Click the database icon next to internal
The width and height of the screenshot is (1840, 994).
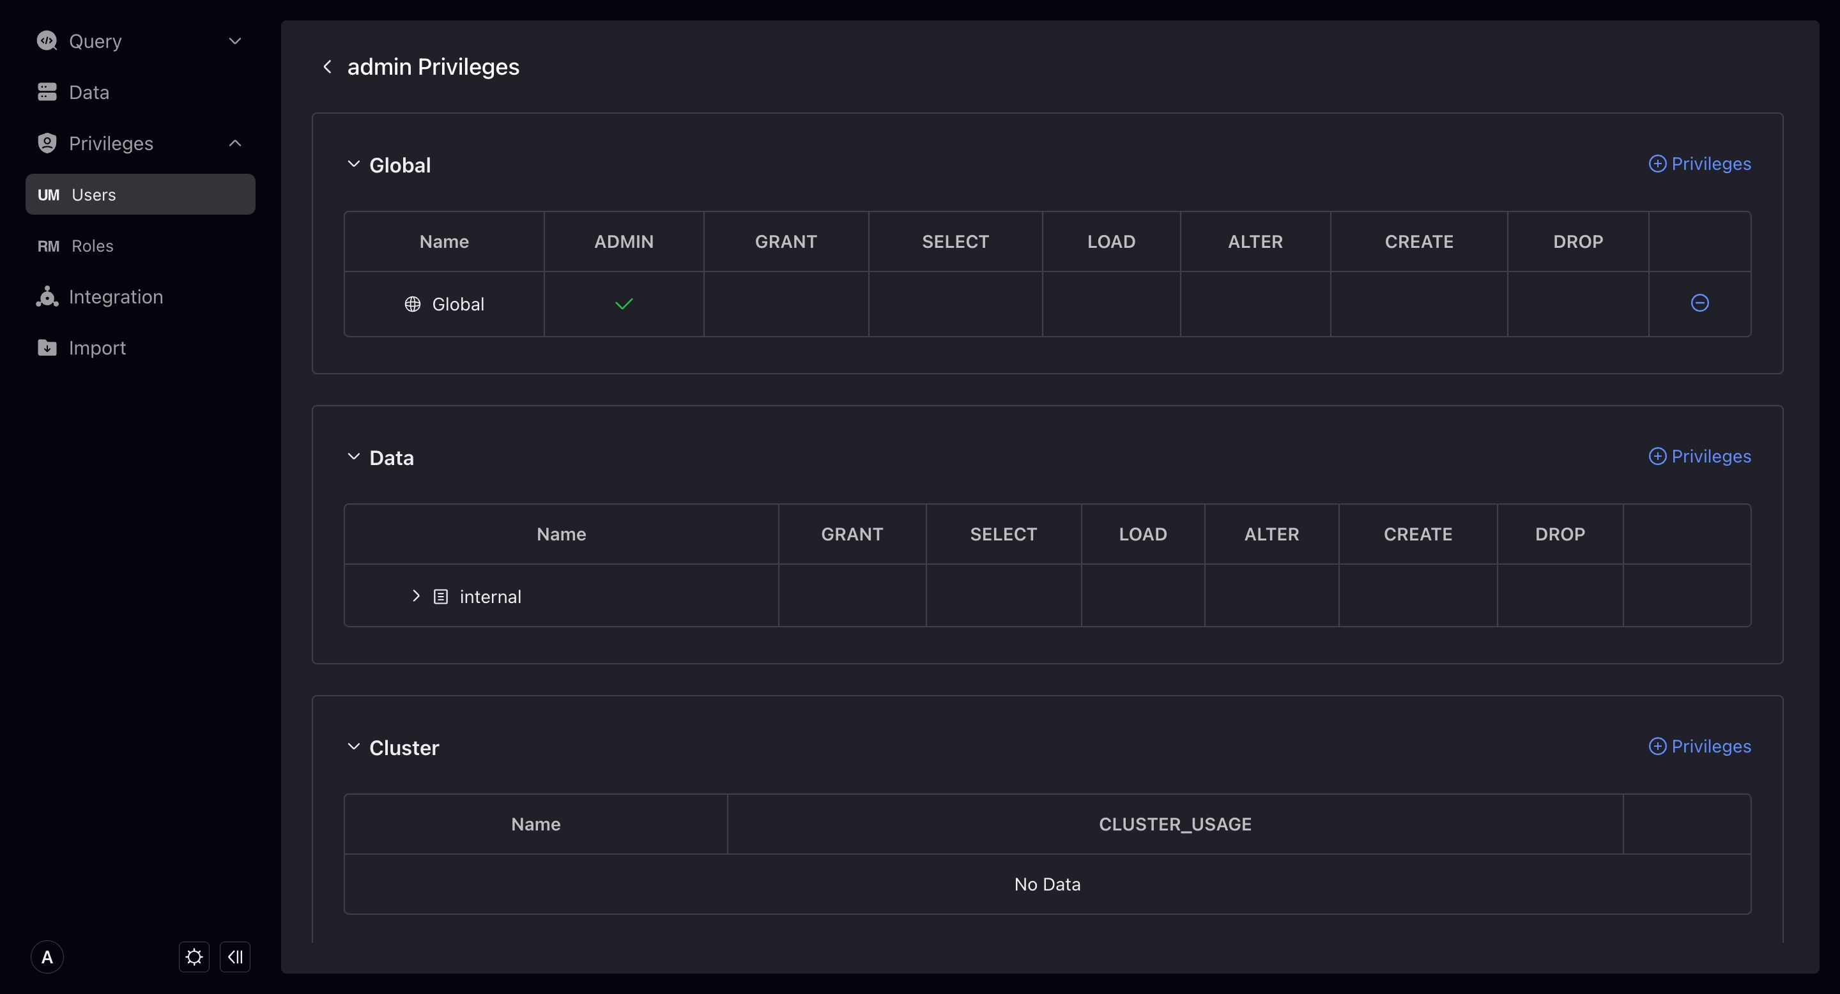pyautogui.click(x=441, y=596)
